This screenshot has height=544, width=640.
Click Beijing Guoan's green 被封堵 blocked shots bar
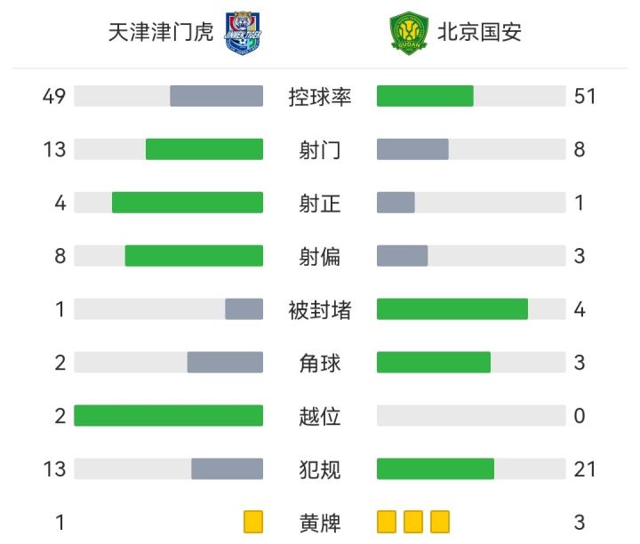[452, 309]
